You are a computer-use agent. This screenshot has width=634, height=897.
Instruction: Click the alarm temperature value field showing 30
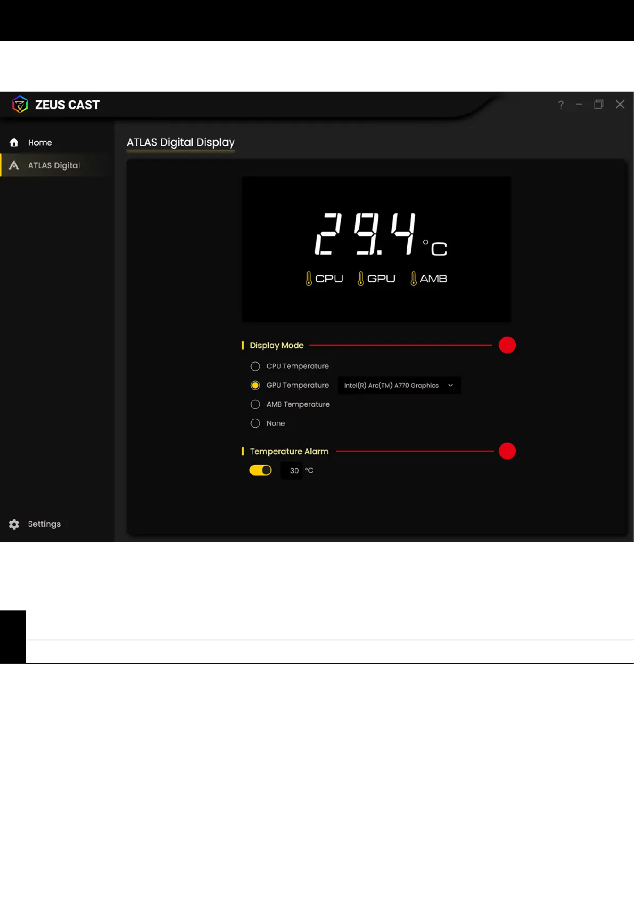pos(291,470)
